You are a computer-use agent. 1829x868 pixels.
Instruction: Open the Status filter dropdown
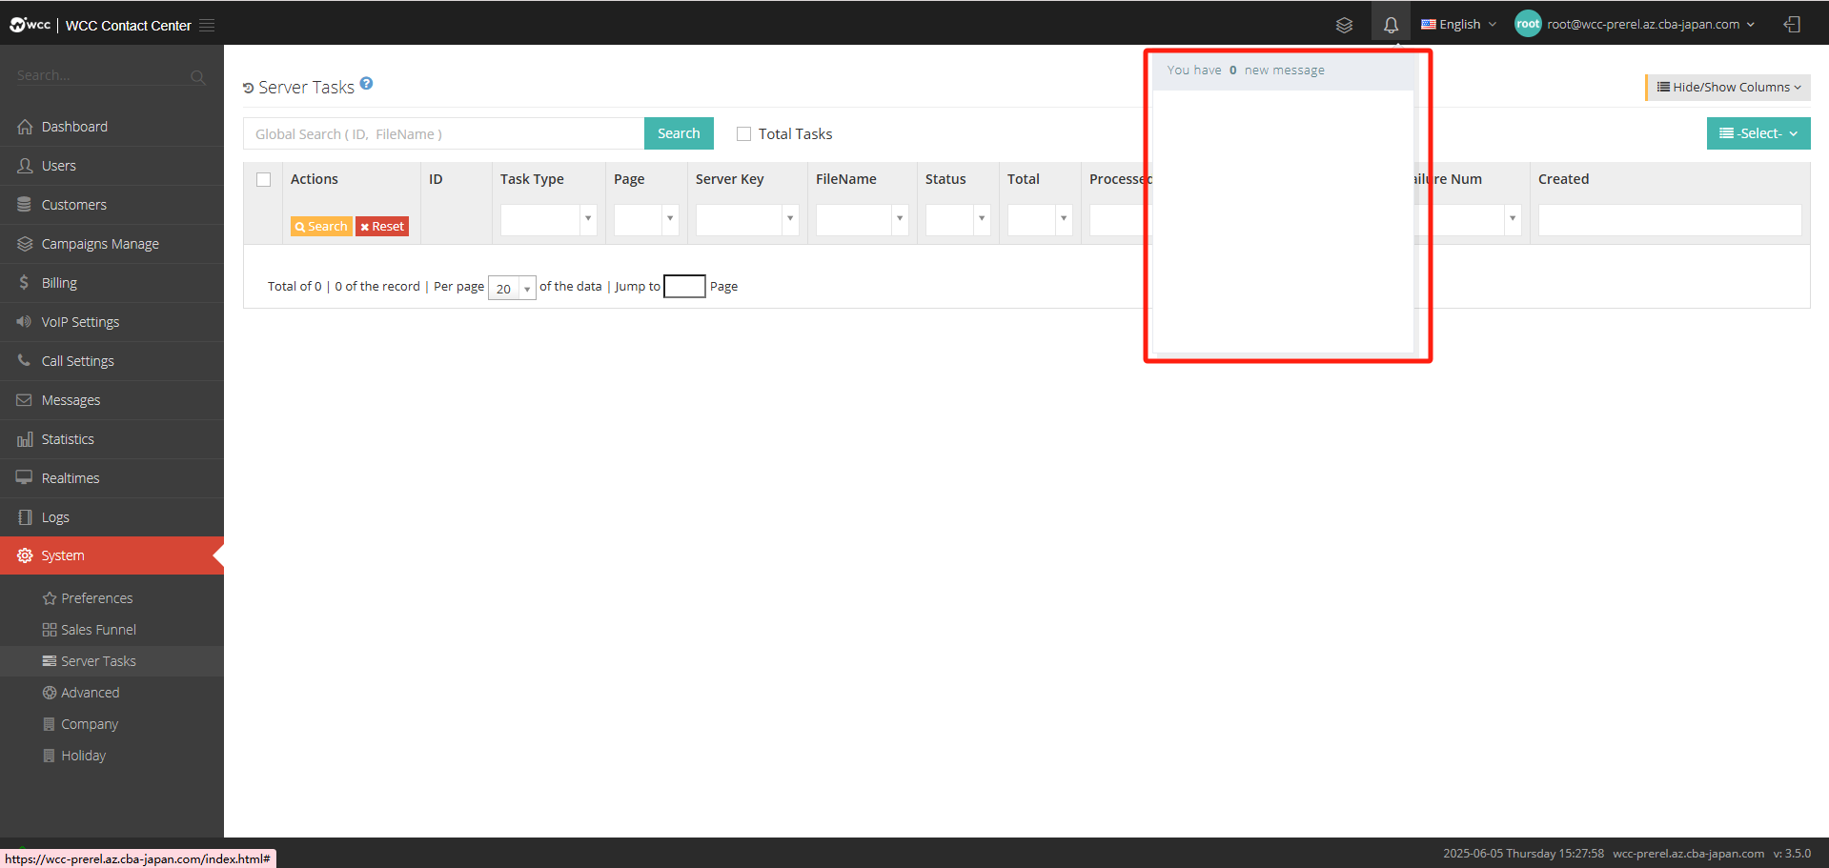pos(958,219)
